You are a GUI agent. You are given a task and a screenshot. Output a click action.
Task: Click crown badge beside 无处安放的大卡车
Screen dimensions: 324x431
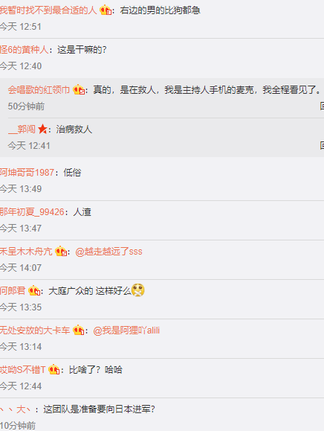coord(79,330)
